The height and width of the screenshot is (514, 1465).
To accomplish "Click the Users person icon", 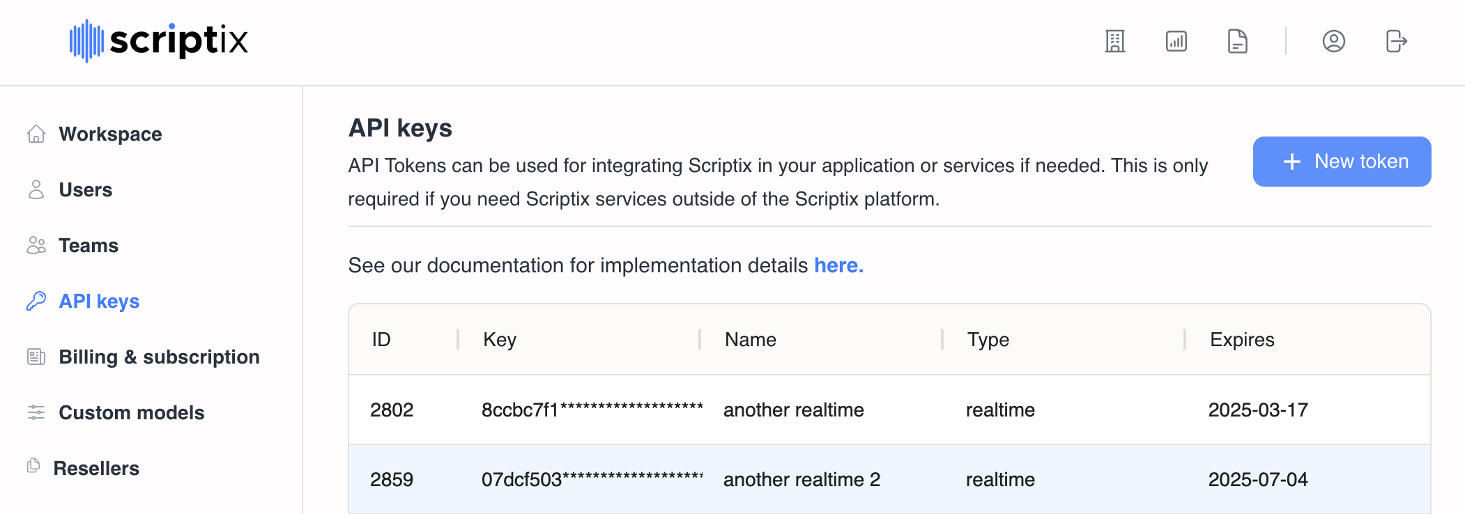I will pos(36,189).
